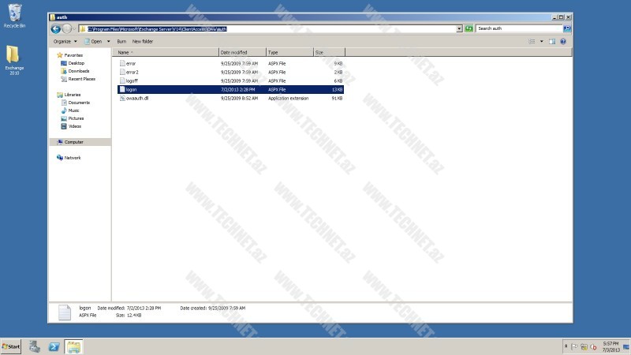Image resolution: width=631 pixels, height=355 pixels.
Task: Click the Forward navigation arrow
Action: click(x=67, y=28)
